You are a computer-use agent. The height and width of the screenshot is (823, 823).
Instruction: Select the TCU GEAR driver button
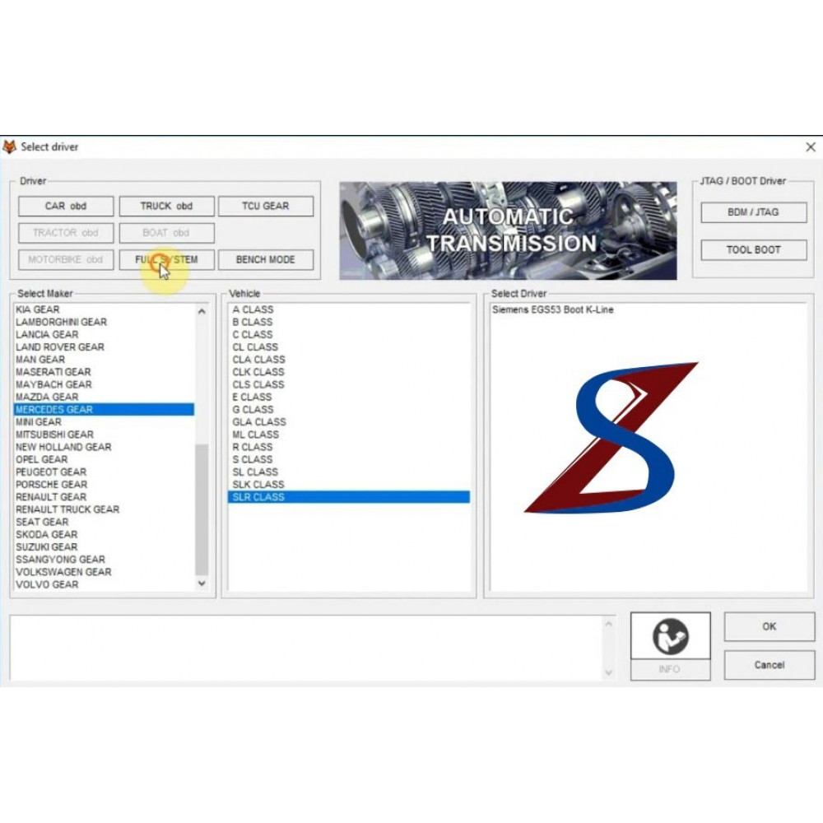coord(265,207)
